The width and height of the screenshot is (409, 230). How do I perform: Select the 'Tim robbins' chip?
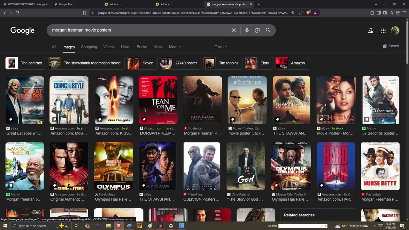223,63
